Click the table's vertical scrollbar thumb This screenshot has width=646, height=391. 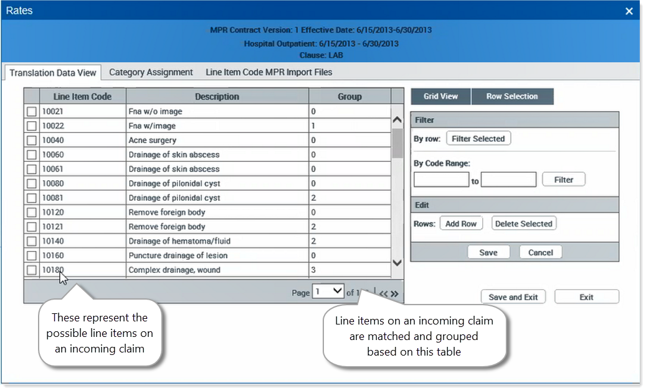click(x=397, y=143)
